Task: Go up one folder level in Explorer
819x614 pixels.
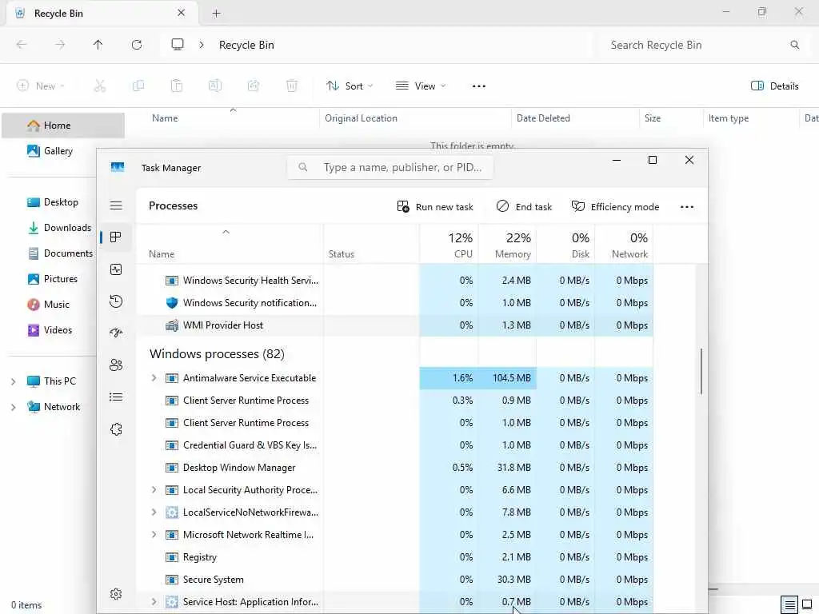Action: (x=98, y=45)
